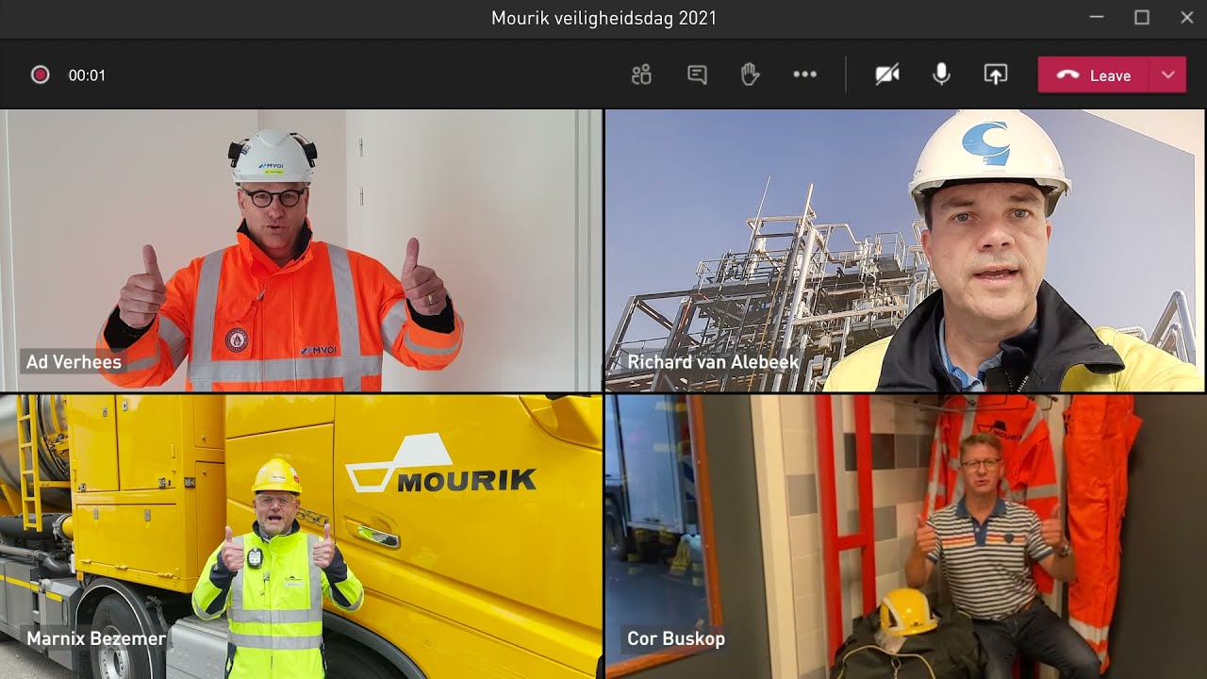Viewport: 1207px width, 679px height.
Task: Minimize the meeting window
Action: coord(1096,18)
